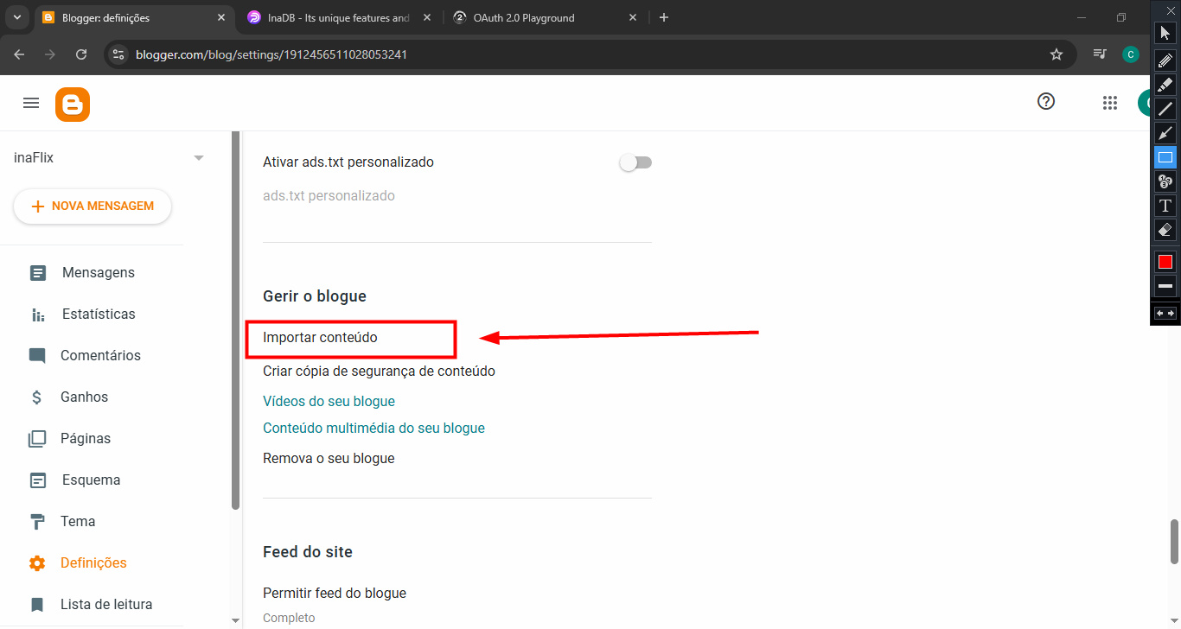1181x629 pixels.
Task: Enable Ativar ads.txt personalizado
Action: tap(635, 162)
